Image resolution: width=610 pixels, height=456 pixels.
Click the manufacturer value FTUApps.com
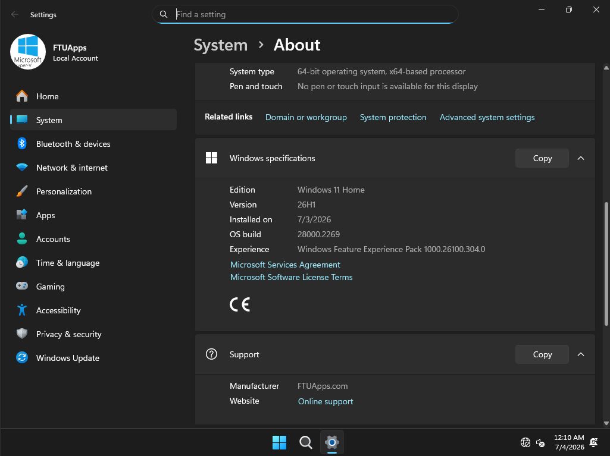pyautogui.click(x=323, y=386)
